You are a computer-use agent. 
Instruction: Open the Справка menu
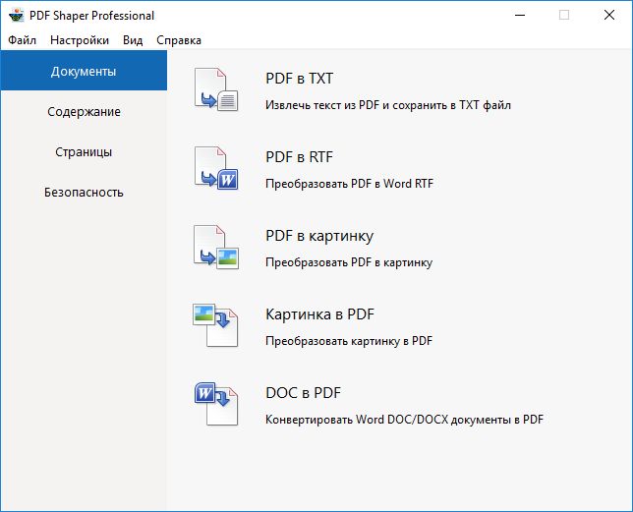point(179,40)
